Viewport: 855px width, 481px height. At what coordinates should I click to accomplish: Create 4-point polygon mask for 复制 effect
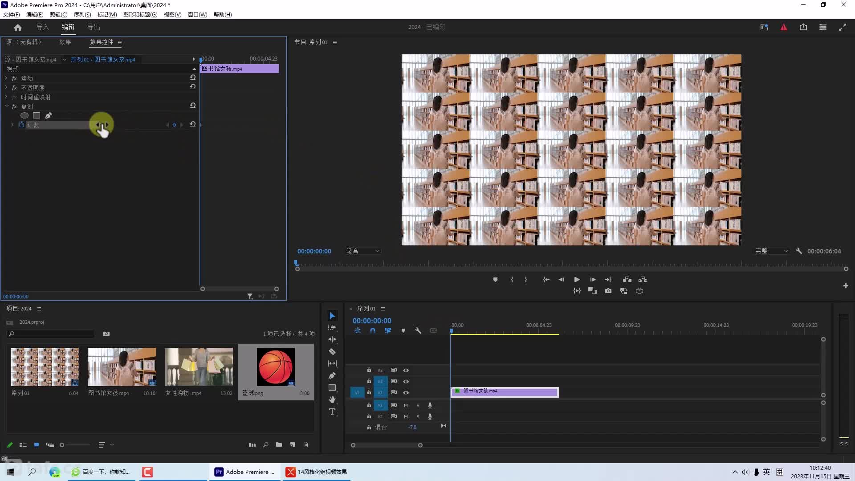click(37, 115)
